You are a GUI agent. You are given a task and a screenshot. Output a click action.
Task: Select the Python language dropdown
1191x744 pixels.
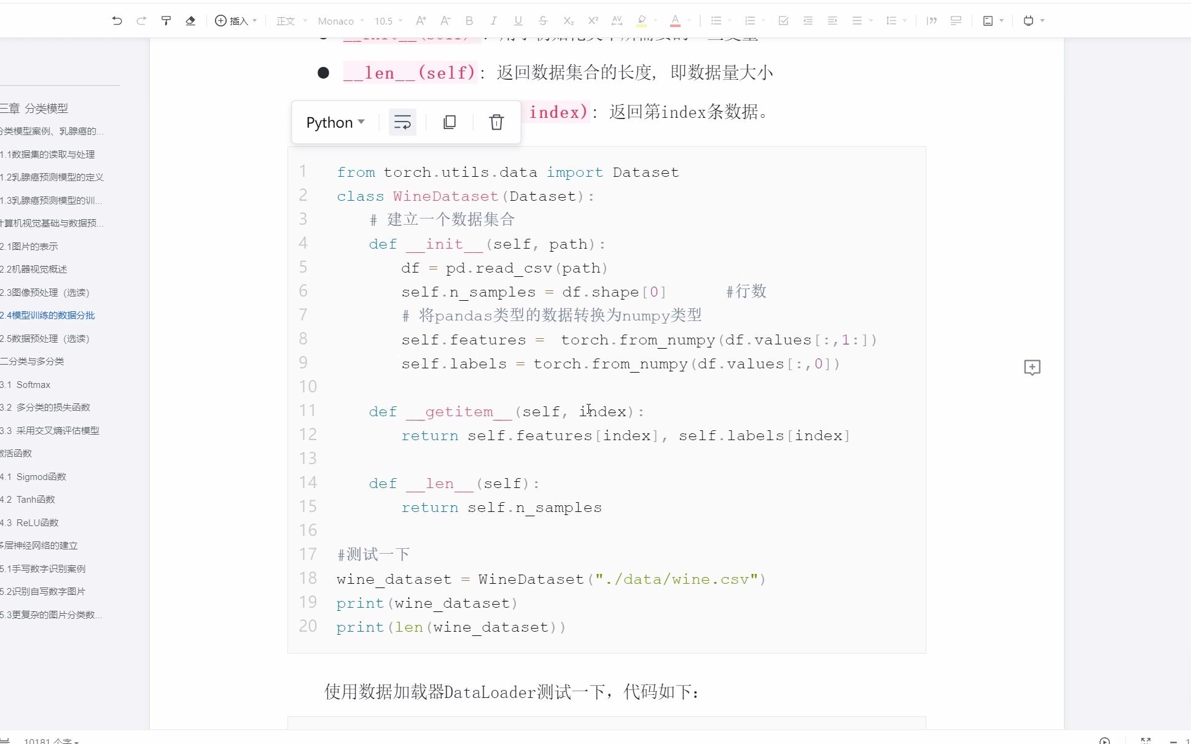pyautogui.click(x=335, y=121)
